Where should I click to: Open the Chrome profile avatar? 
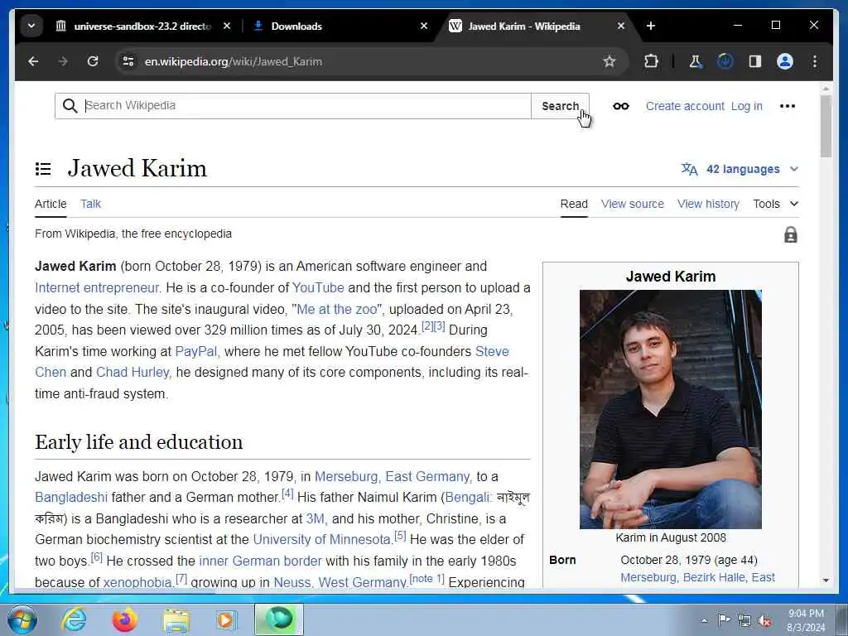point(785,61)
